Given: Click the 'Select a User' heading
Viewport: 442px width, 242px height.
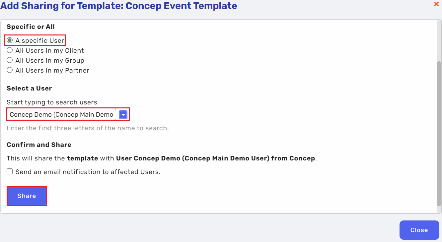Looking at the screenshot, I should pyautogui.click(x=29, y=89).
